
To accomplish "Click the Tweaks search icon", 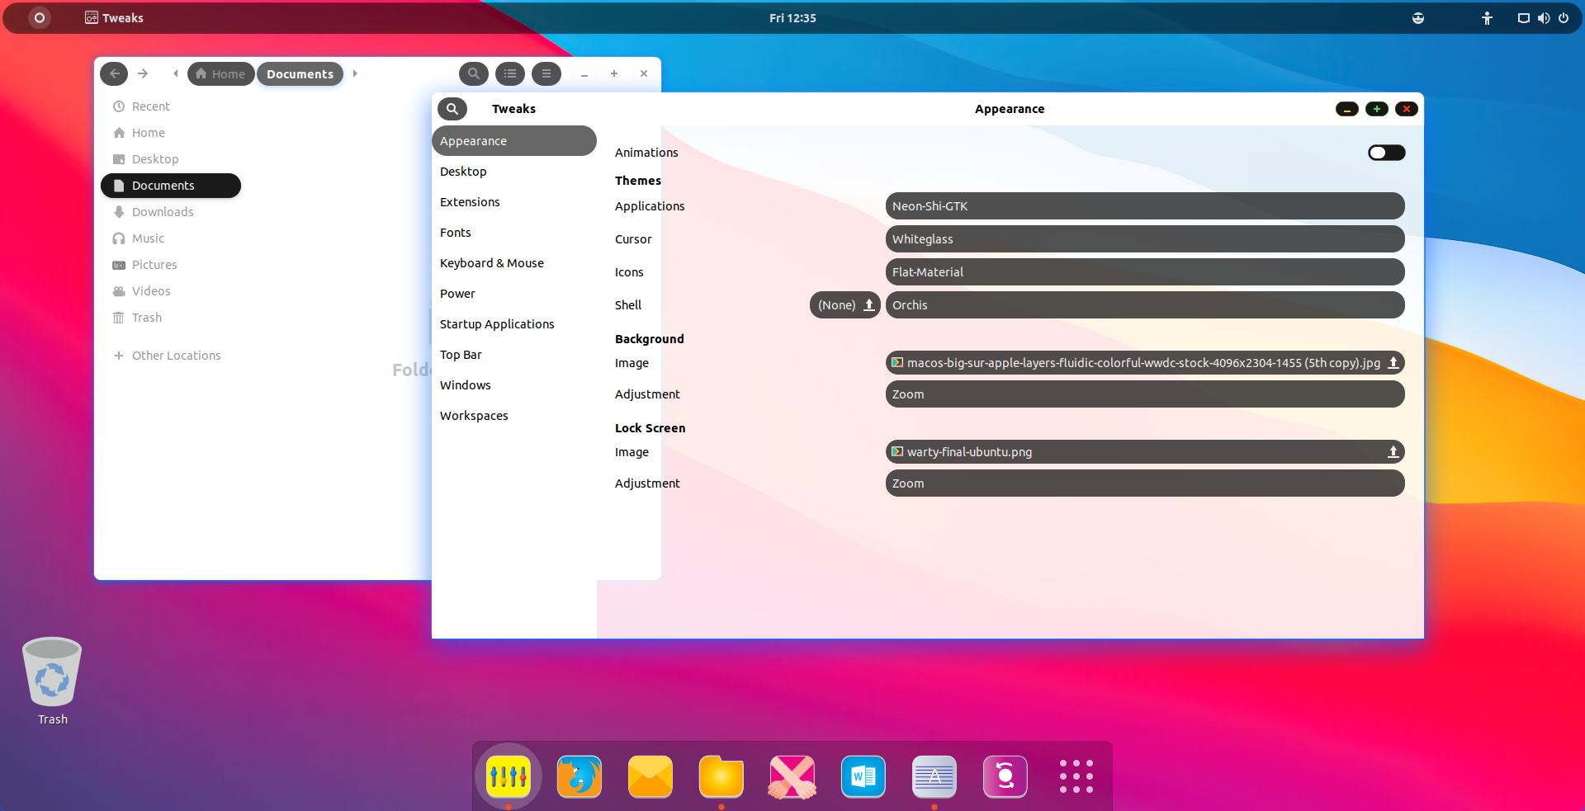I will (452, 109).
